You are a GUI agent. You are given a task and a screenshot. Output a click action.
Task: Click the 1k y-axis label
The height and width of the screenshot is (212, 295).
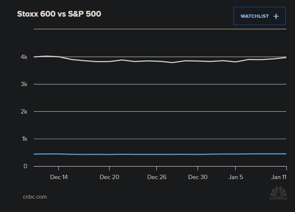pyautogui.click(x=24, y=139)
